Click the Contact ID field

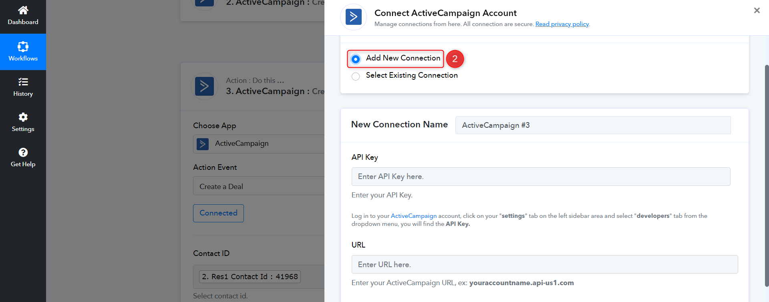click(x=259, y=277)
